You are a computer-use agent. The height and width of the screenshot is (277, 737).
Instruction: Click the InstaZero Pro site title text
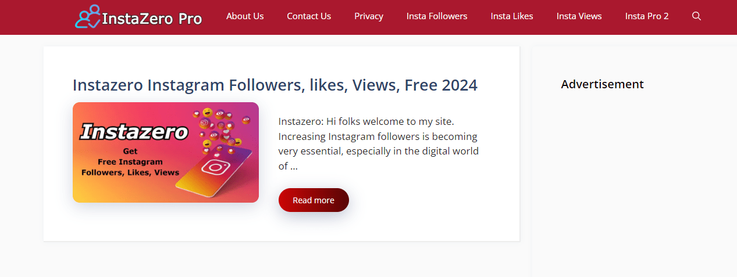point(152,19)
